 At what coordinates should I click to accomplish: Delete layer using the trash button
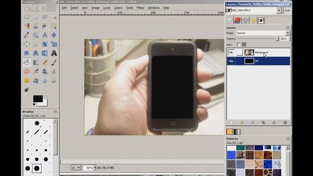(x=285, y=123)
